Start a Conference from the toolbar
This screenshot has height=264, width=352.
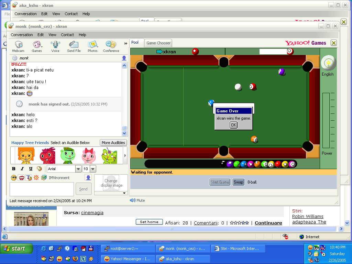coord(111,46)
